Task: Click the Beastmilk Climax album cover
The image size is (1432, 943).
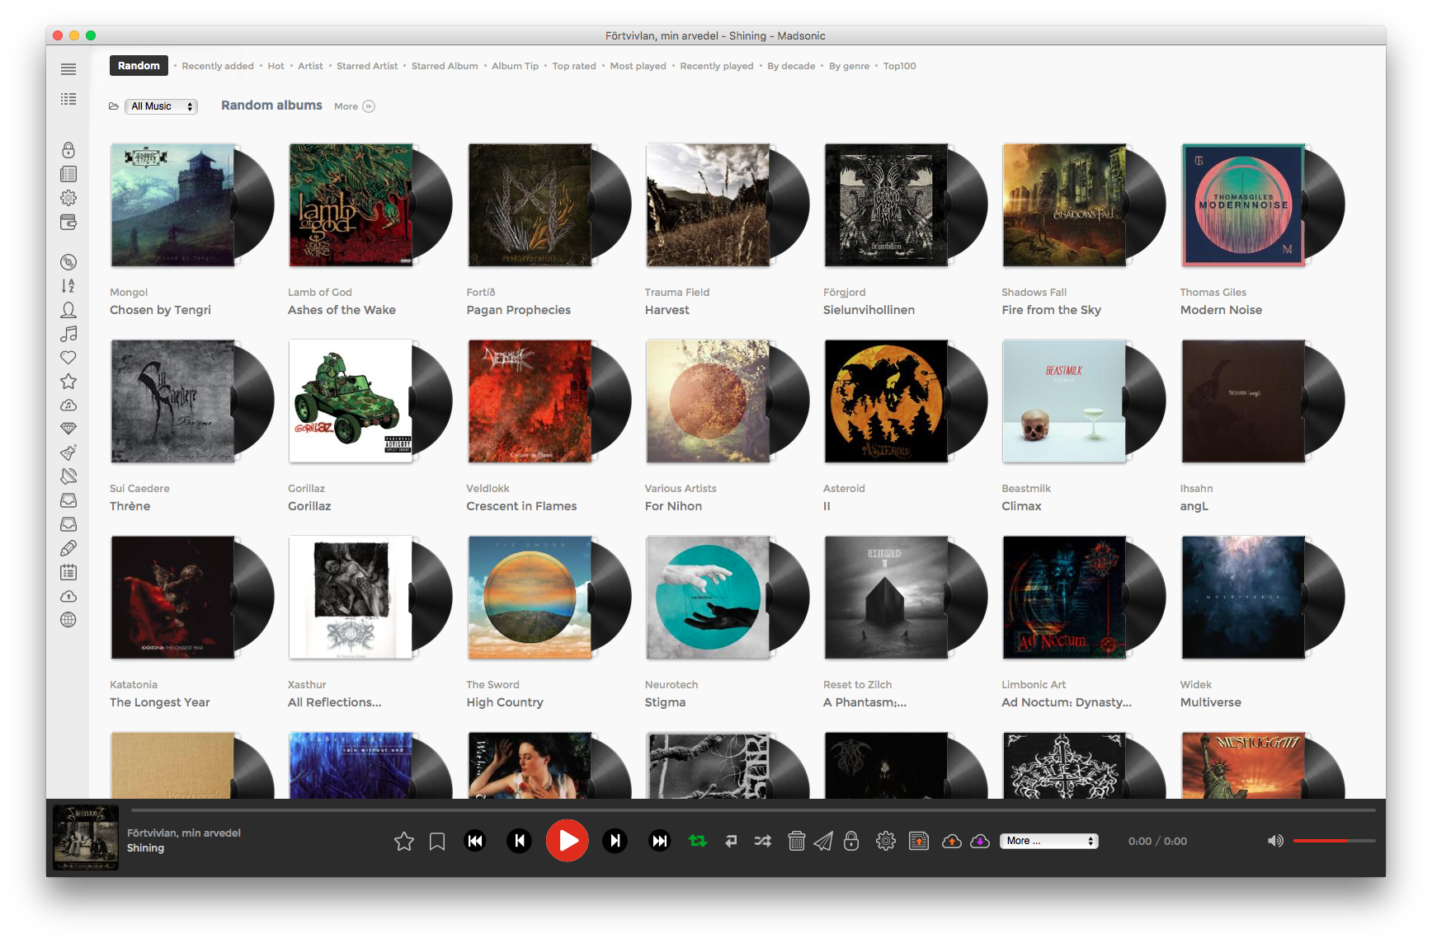Action: pos(1064,401)
